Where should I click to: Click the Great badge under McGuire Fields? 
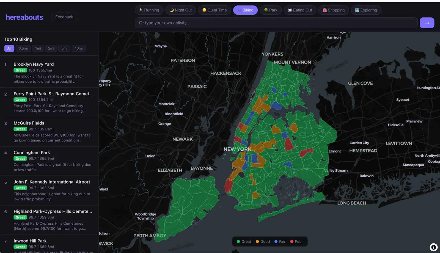point(20,129)
